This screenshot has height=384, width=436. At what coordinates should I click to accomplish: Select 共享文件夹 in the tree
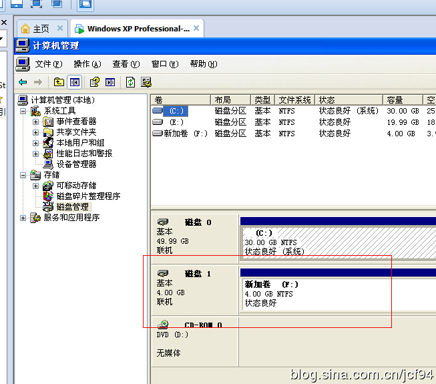pyautogui.click(x=77, y=132)
